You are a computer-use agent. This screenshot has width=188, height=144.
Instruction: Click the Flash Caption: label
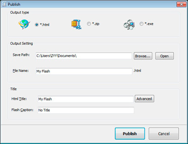tap(22, 110)
